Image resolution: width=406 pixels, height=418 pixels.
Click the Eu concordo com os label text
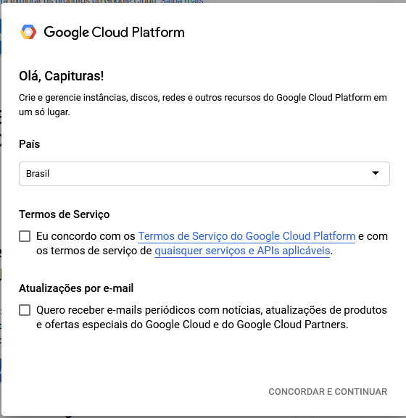pyautogui.click(x=86, y=236)
